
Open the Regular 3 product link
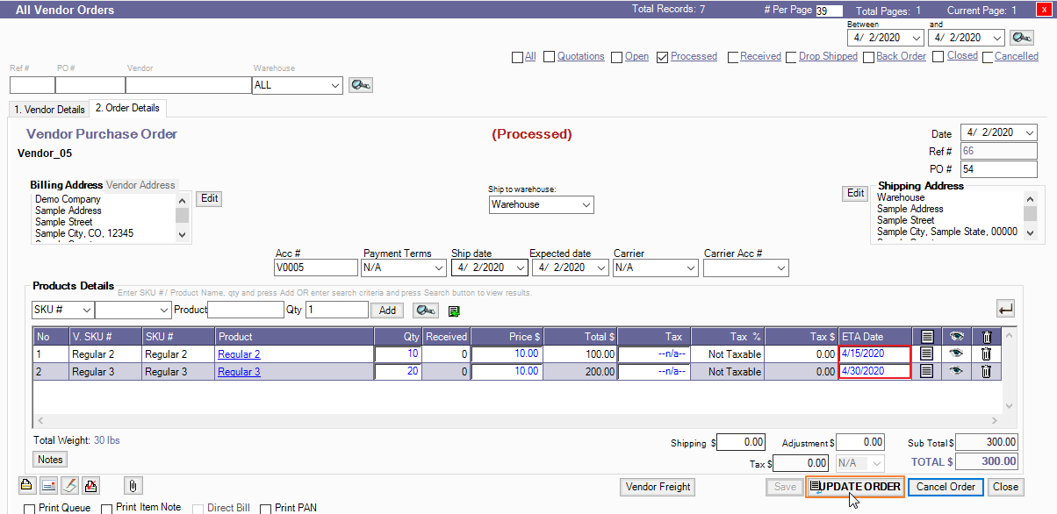click(239, 372)
